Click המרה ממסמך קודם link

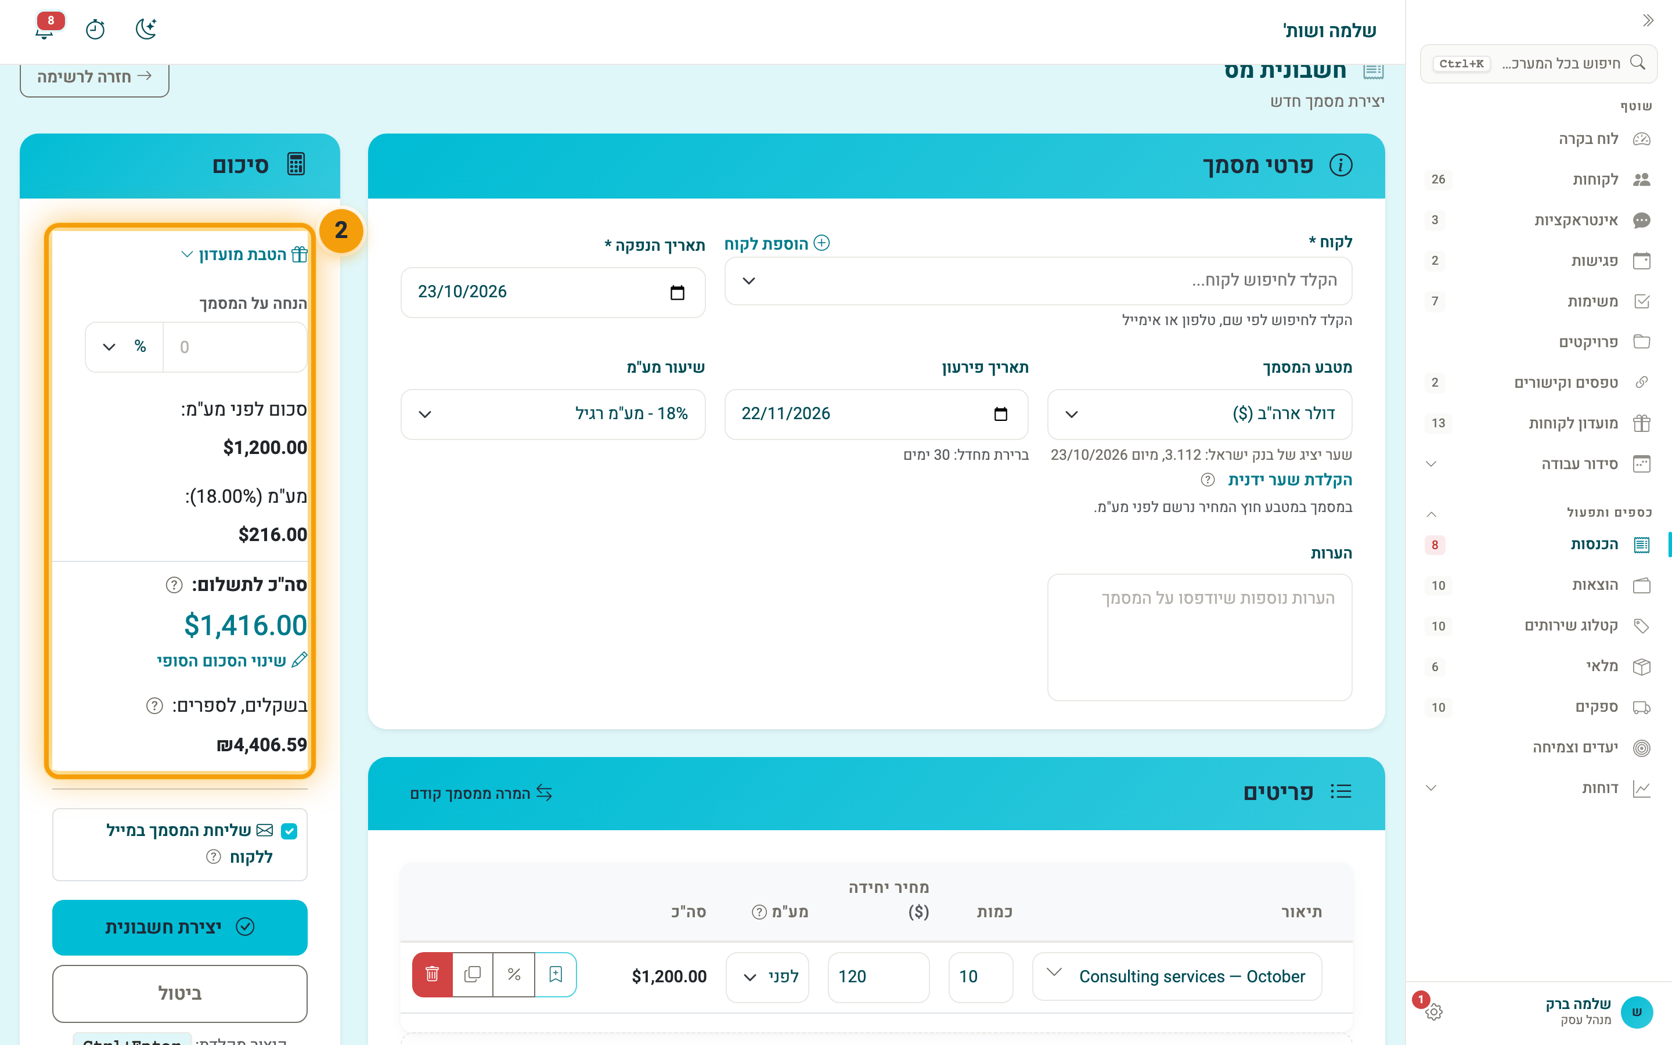click(x=481, y=794)
